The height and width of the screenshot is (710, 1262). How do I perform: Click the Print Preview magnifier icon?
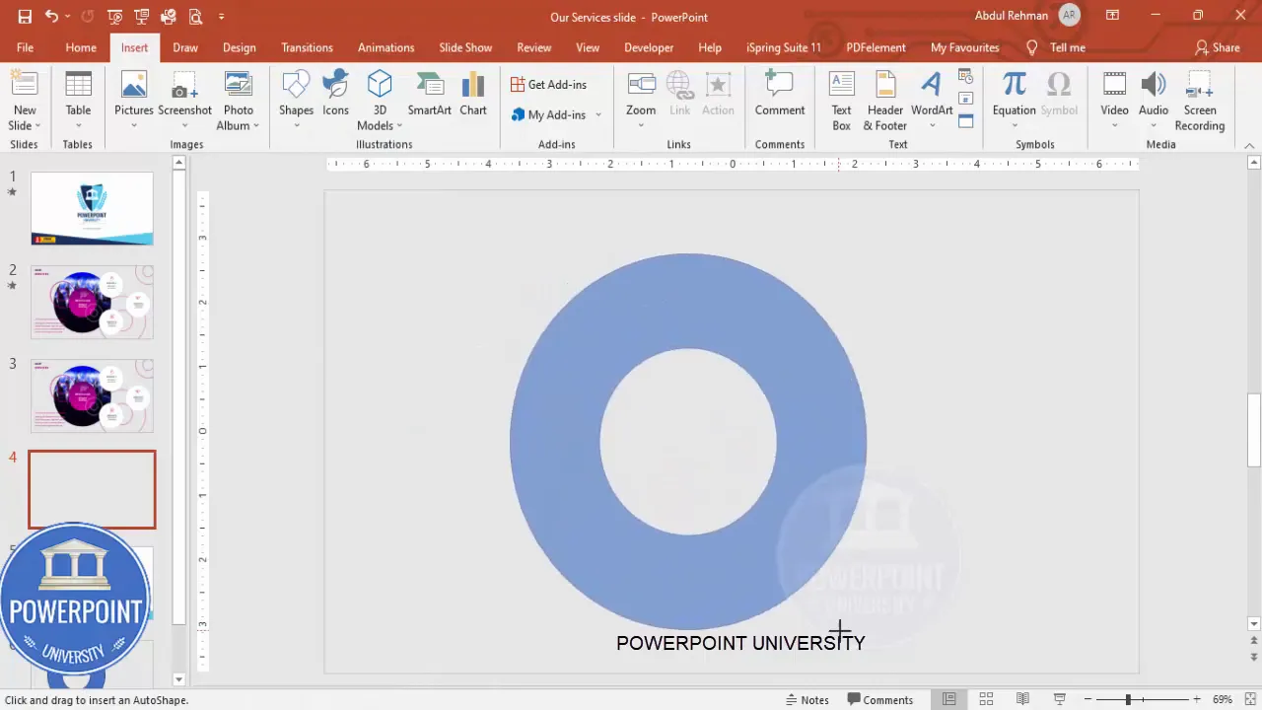tap(195, 17)
